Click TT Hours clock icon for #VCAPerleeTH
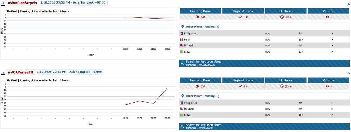The width and height of the screenshot is (351, 132). click(x=282, y=86)
